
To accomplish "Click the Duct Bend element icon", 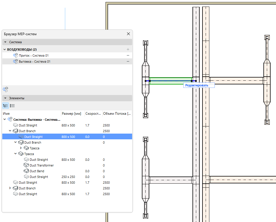I will [26, 171].
